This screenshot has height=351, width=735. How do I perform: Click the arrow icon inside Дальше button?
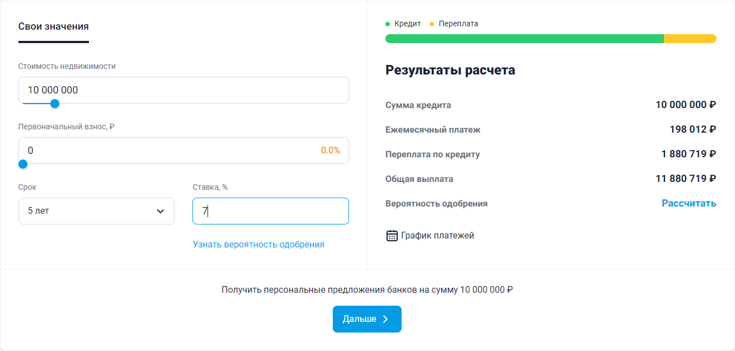pyautogui.click(x=385, y=319)
